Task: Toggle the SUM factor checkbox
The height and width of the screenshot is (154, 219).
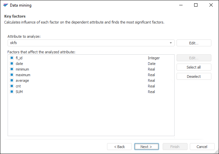Action: tap(12, 92)
